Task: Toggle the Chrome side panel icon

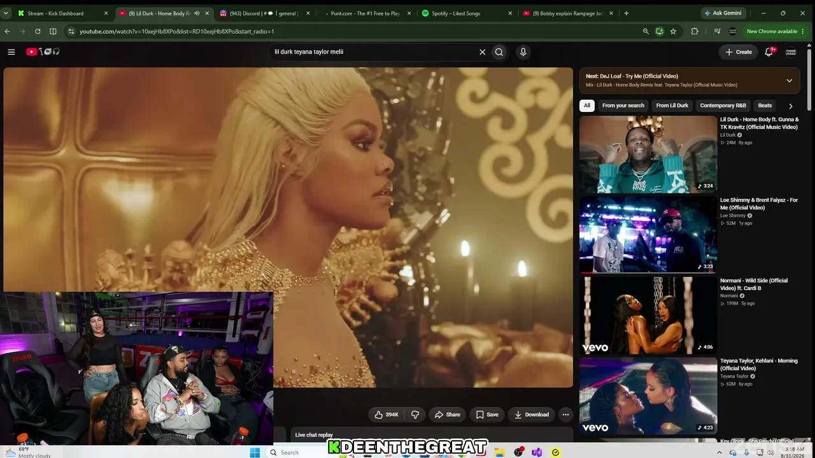Action: pos(53,31)
